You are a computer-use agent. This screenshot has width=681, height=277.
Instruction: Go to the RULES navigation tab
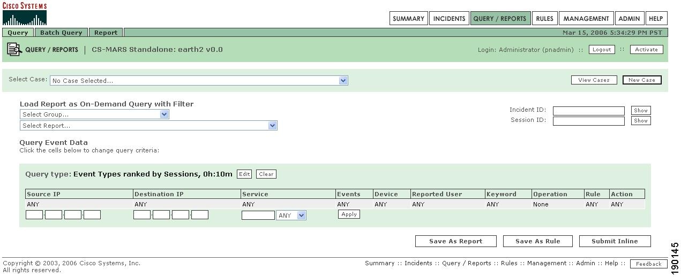point(544,19)
